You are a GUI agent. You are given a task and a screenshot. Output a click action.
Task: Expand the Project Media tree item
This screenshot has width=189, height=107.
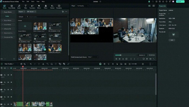coord(8,12)
